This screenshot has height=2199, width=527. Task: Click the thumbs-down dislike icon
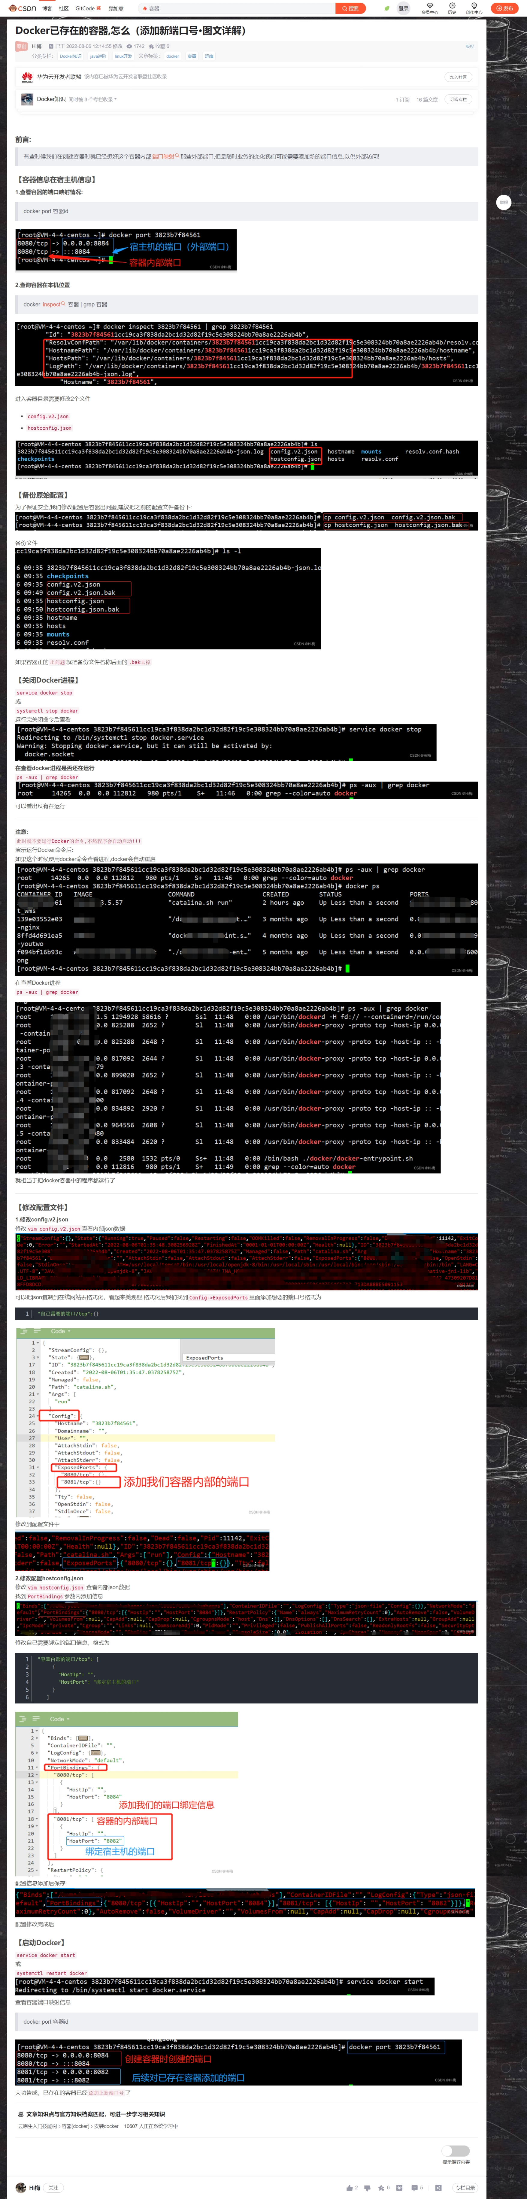[367, 2188]
